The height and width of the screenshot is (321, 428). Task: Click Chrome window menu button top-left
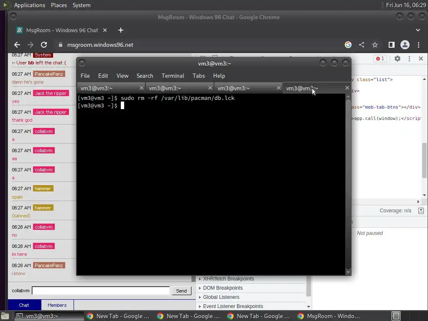point(13,17)
